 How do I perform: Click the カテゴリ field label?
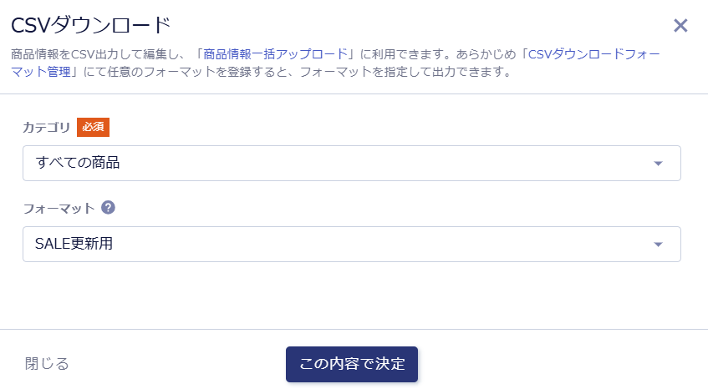click(x=47, y=128)
